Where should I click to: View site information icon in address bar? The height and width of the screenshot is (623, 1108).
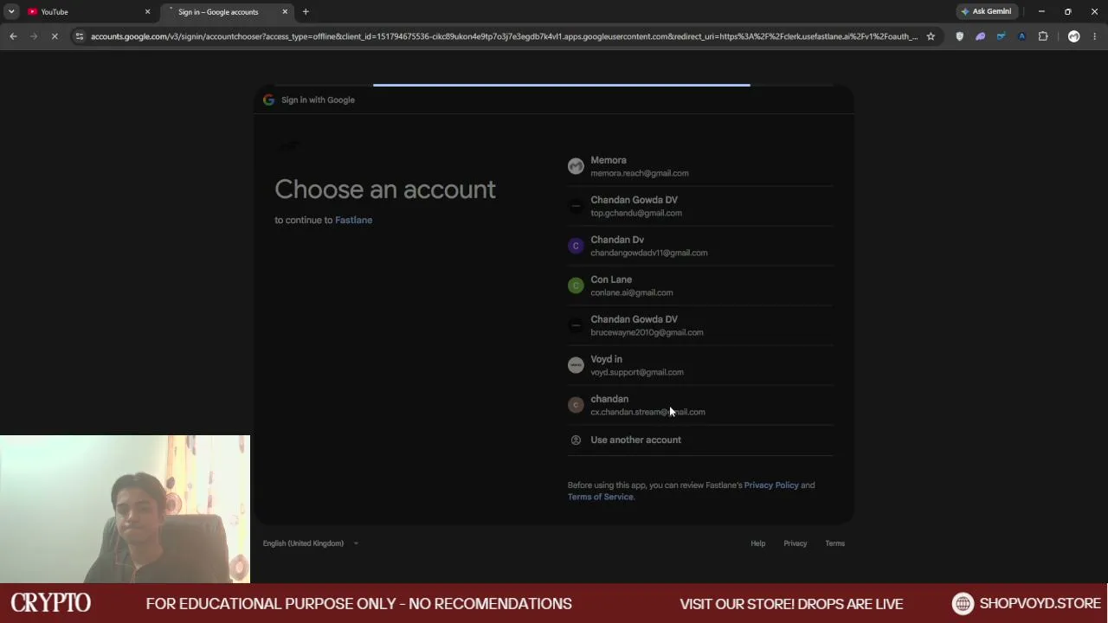point(80,36)
